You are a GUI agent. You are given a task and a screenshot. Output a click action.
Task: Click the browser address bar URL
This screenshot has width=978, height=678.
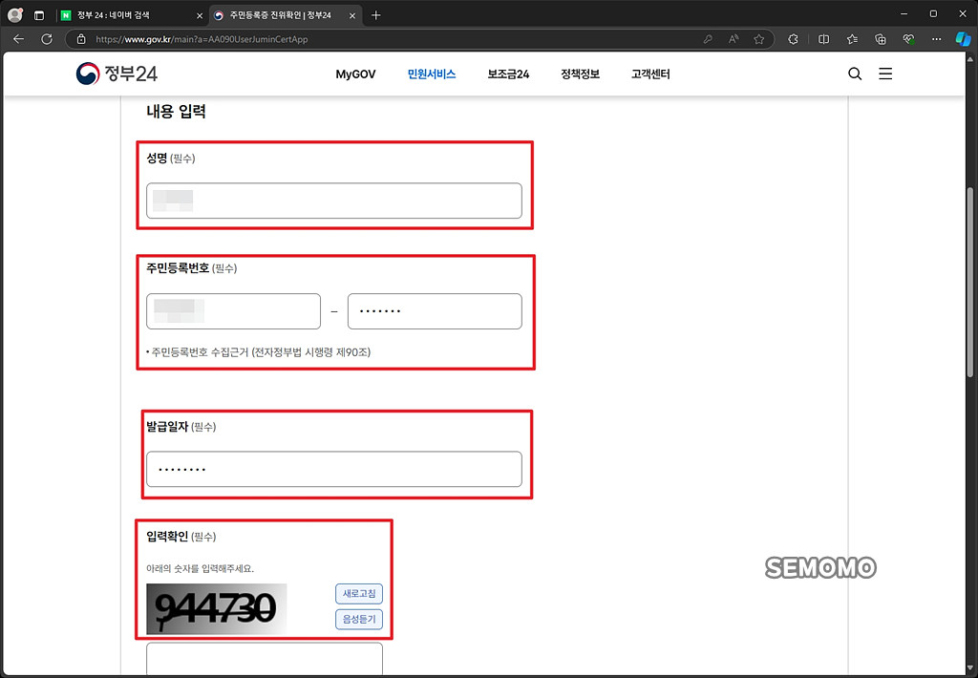pos(202,39)
